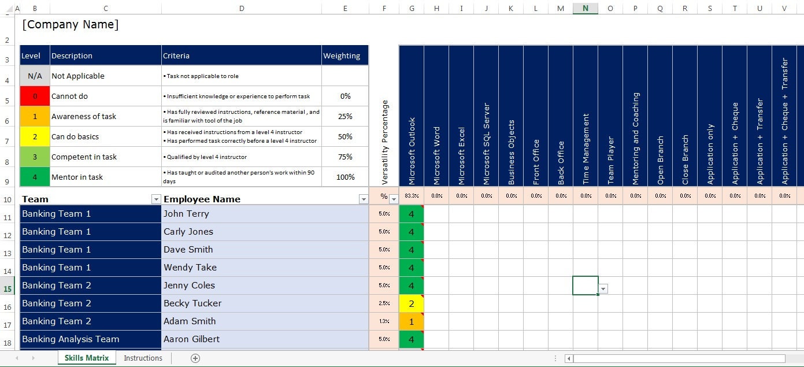Image resolution: width=804 pixels, height=367 pixels.
Task: Select the 'Close Branch' skill header
Action: coord(685,116)
